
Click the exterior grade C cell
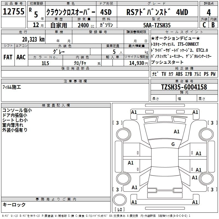coord(204,25)
